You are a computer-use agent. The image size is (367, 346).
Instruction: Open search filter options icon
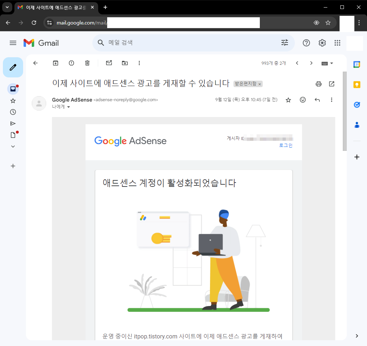[285, 43]
